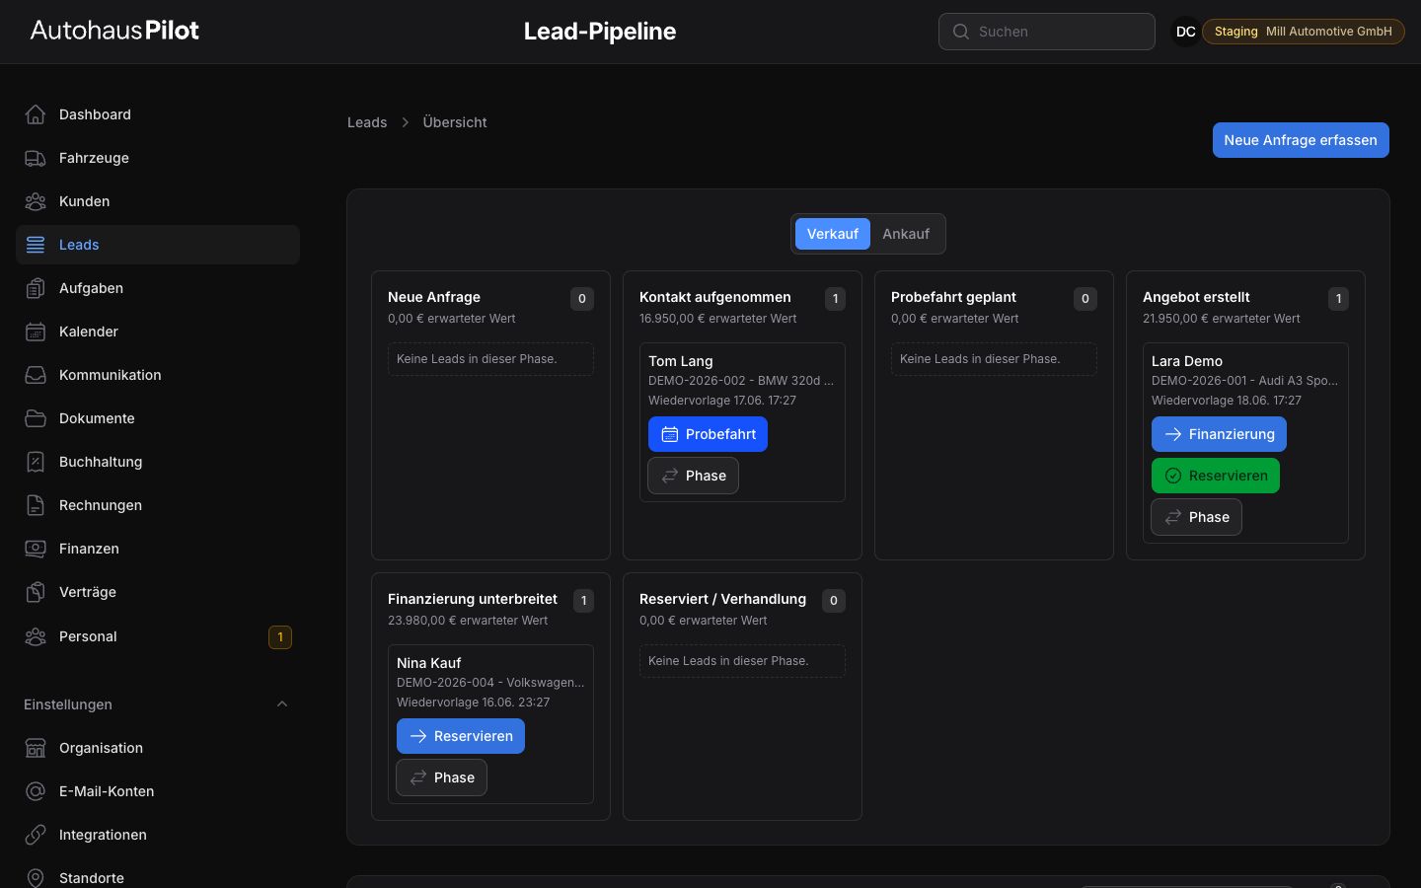
Task: Click count badge on Kontakt aufgenommen column
Action: tap(835, 299)
